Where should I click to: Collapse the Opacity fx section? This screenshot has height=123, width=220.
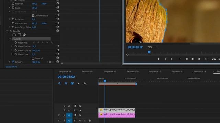tap(7, 31)
